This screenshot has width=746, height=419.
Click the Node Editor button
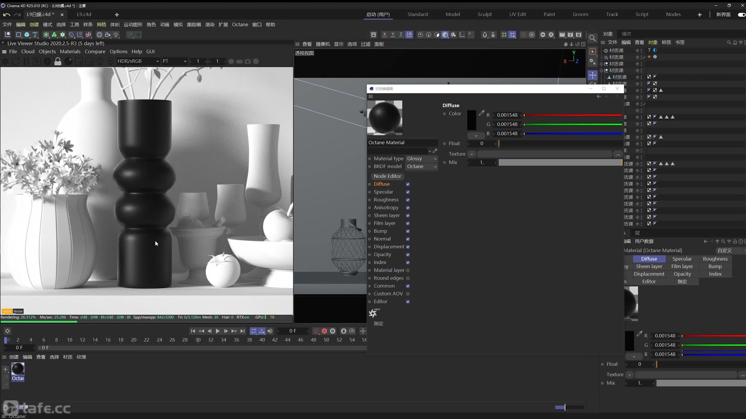coord(387,176)
